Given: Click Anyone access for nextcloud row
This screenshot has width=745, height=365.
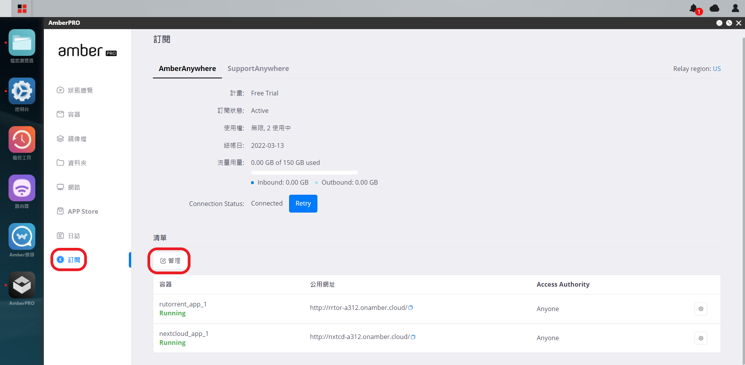Looking at the screenshot, I should tap(547, 338).
